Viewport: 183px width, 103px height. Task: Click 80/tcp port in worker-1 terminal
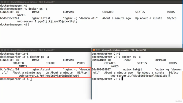pos(82,73)
